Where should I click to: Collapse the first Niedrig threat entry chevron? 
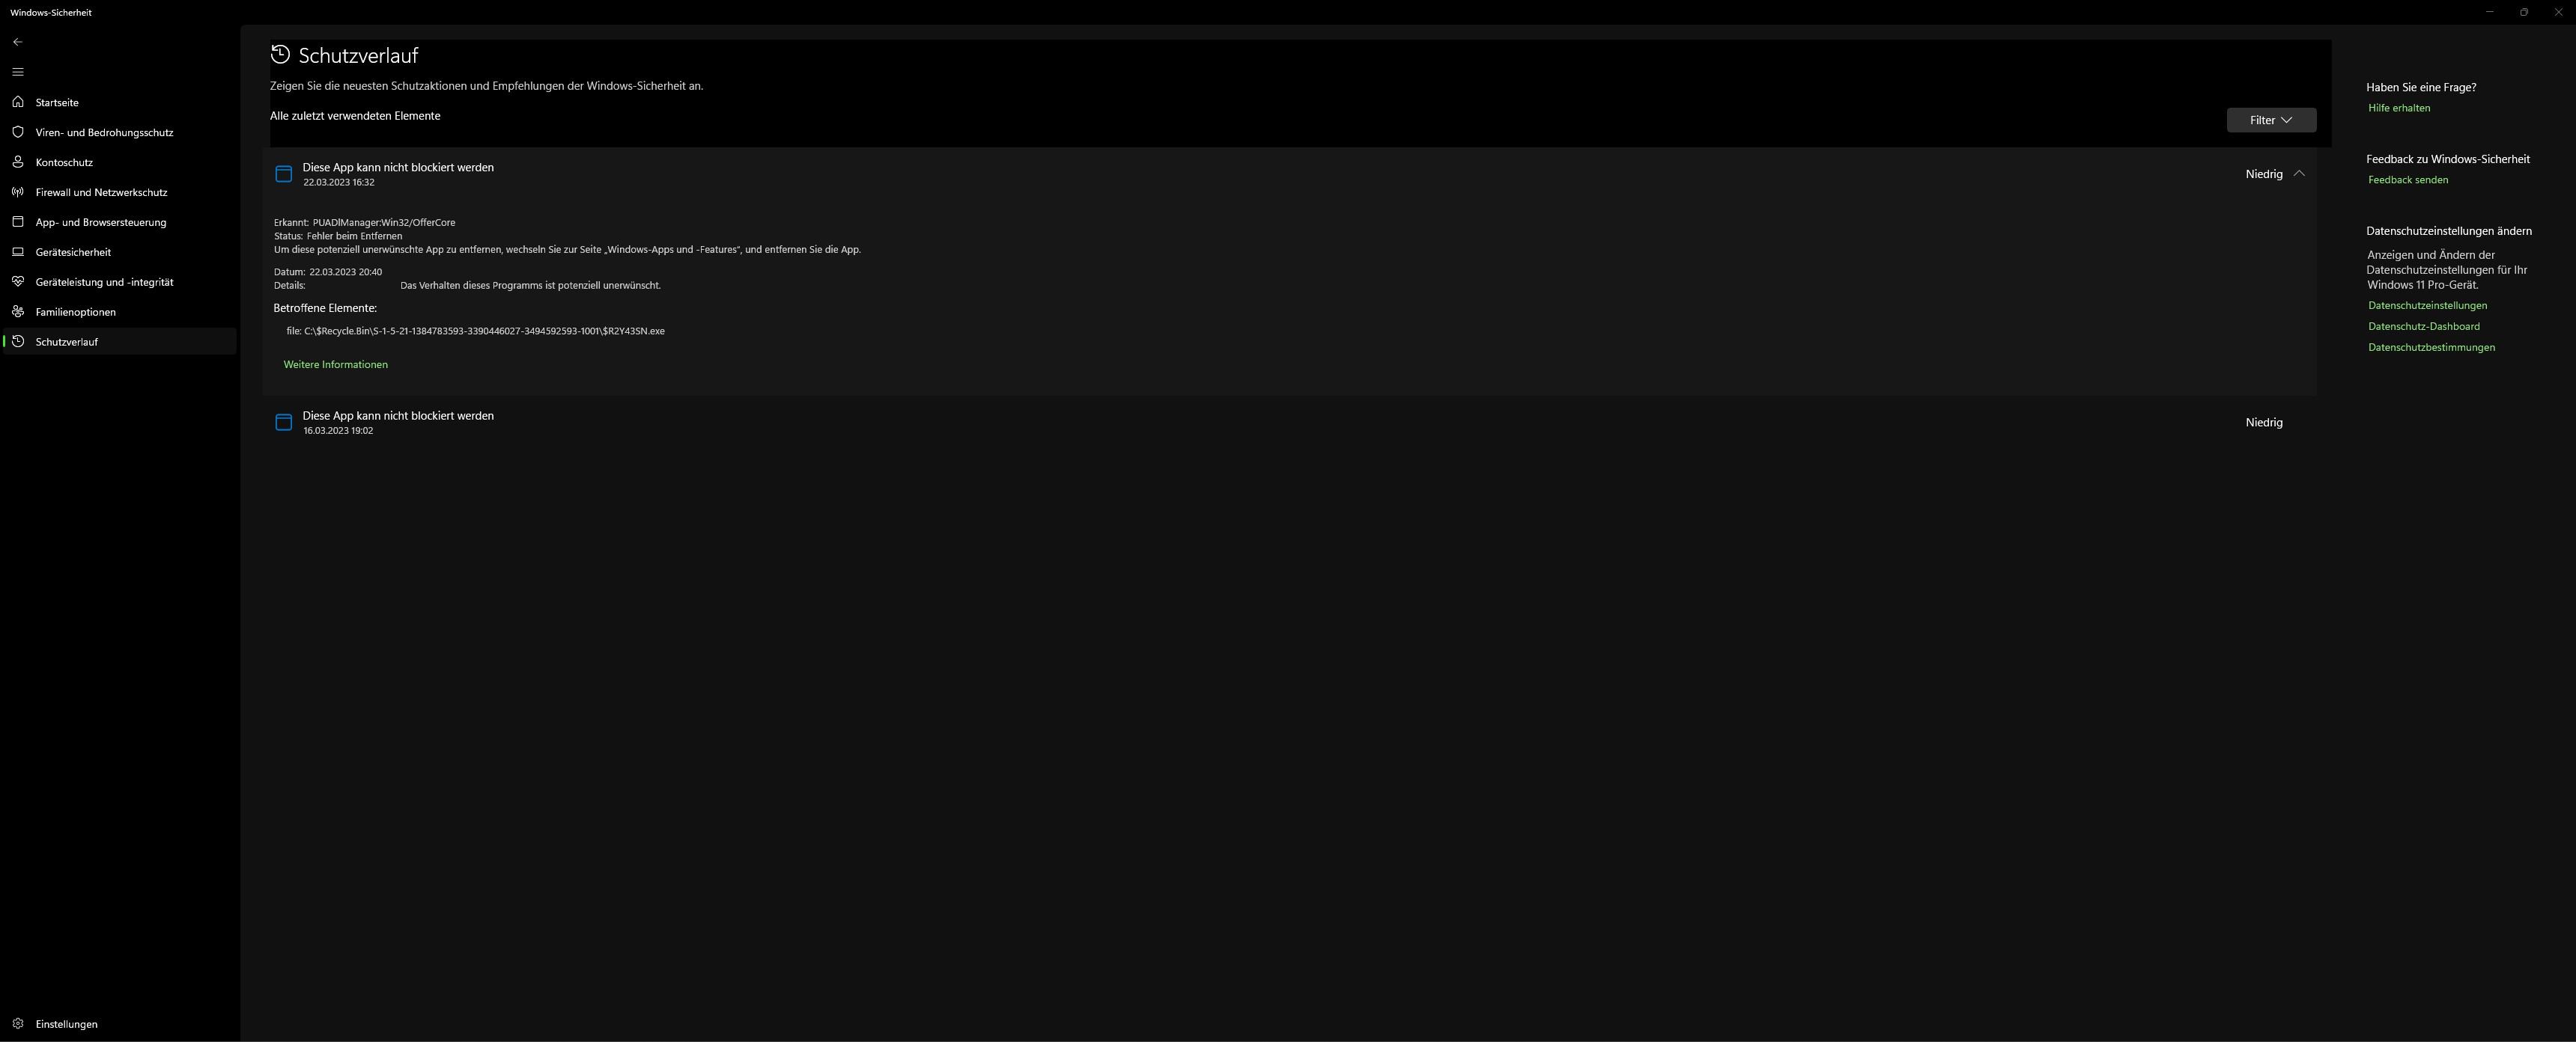[2299, 174]
